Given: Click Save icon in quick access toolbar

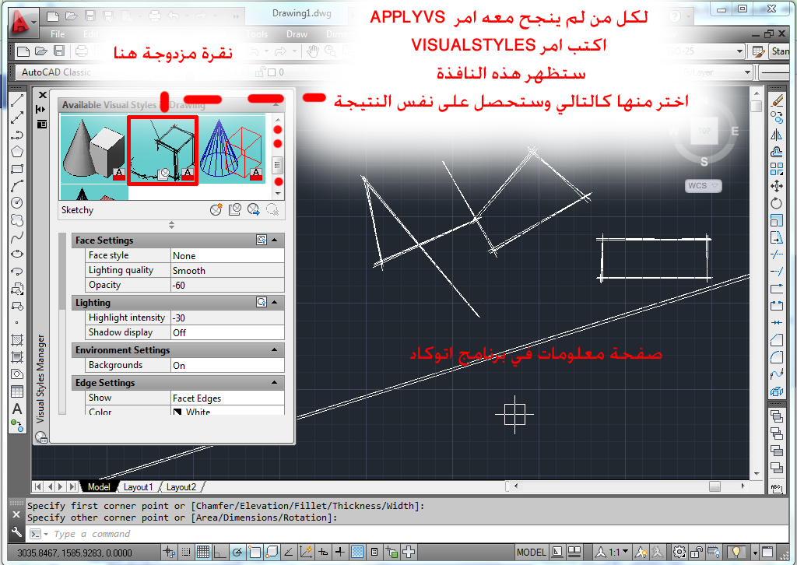Looking at the screenshot, I should click(x=90, y=16).
